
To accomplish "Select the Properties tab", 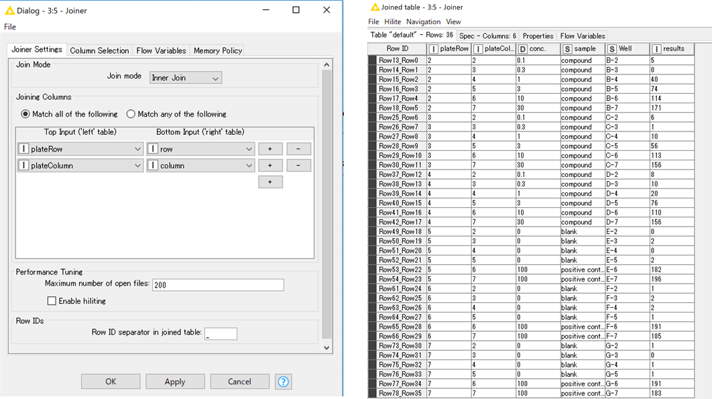I will click(x=538, y=36).
